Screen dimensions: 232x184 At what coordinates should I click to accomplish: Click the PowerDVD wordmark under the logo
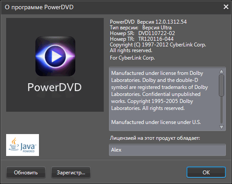54,87
